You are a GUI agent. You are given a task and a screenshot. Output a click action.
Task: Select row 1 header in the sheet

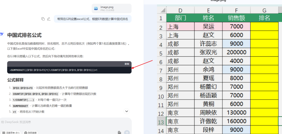pyautogui.click(x=162, y=18)
